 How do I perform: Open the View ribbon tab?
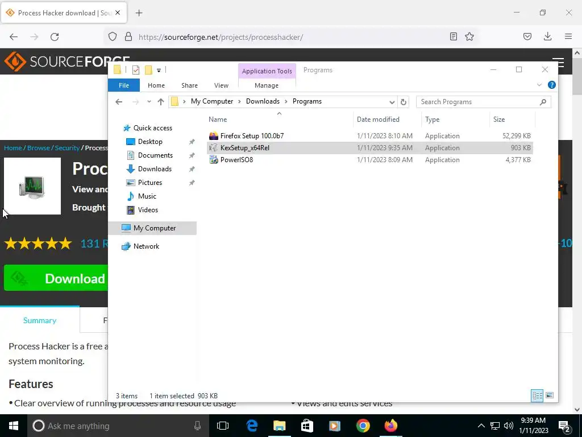pos(221,85)
